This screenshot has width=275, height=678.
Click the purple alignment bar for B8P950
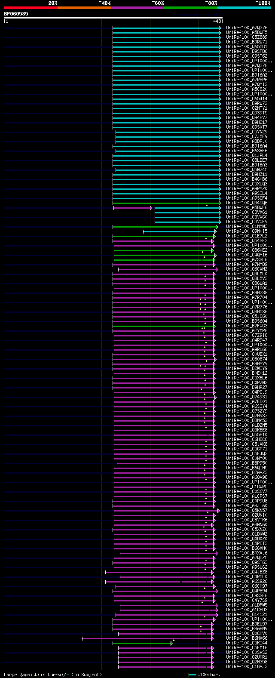(x=165, y=463)
